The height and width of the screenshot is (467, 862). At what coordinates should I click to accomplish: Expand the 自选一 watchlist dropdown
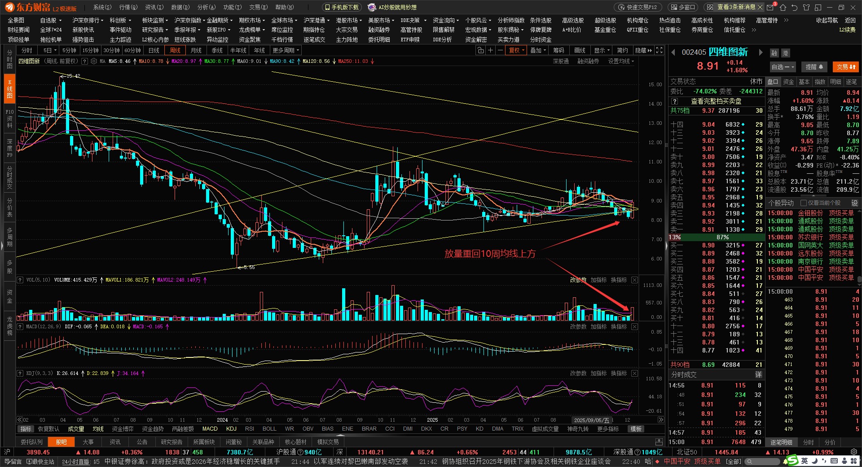point(783,67)
